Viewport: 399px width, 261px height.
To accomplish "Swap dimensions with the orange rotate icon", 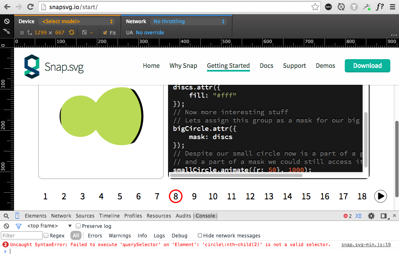I will coord(72,32).
